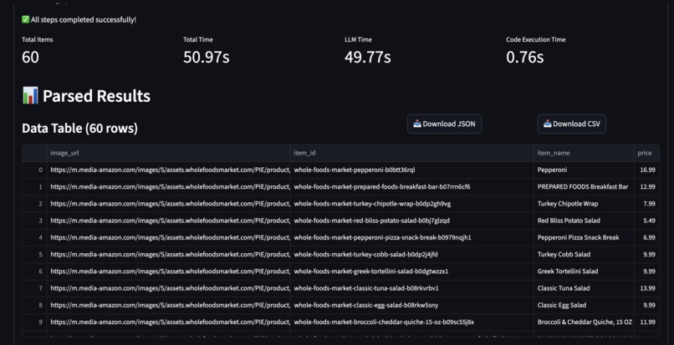Click item_id broccoli-cheddar-quiche-15-oz-b09sc55j8x
Image resolution: width=674 pixels, height=345 pixels.
tap(411, 322)
